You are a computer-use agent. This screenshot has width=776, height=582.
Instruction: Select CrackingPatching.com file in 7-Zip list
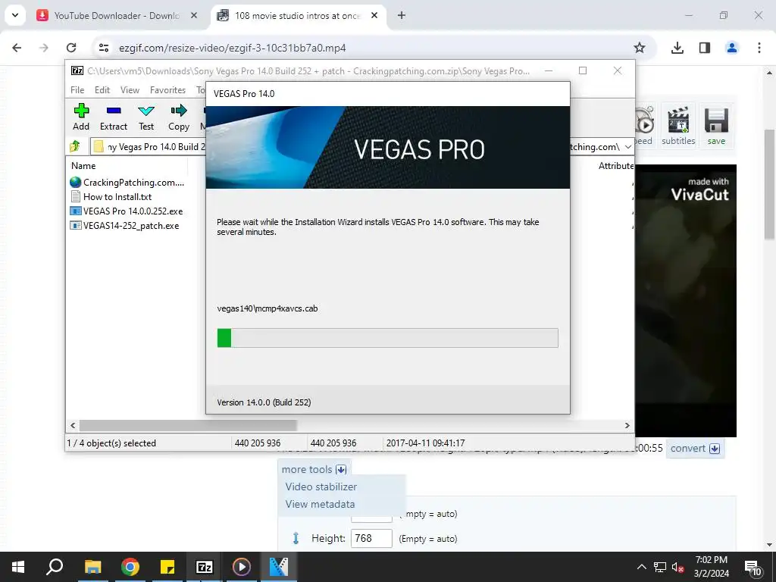[x=127, y=182]
